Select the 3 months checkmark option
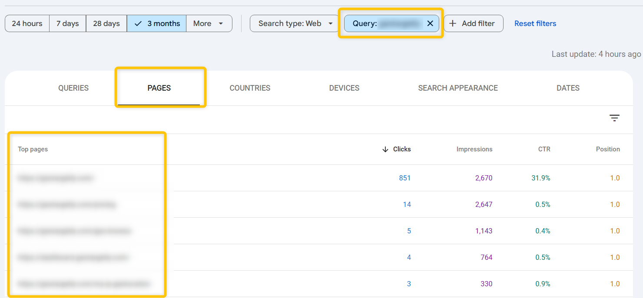The height and width of the screenshot is (298, 643). [157, 23]
